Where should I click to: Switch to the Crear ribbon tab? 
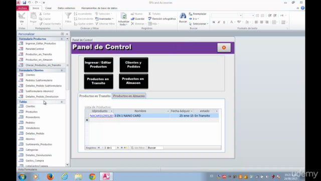(48, 8)
